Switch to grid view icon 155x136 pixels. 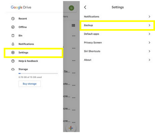[73, 26]
